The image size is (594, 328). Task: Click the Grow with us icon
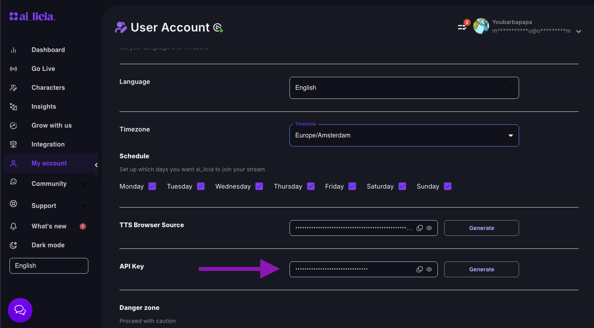13,125
